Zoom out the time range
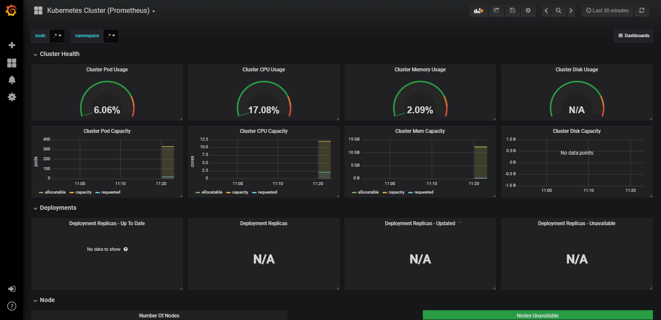Image resolution: width=661 pixels, height=320 pixels. pyautogui.click(x=558, y=11)
